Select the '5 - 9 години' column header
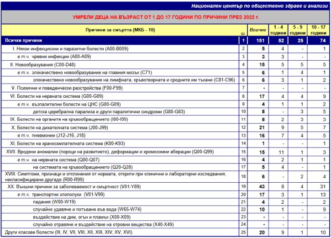The height and width of the screenshot is (238, 331). pos(298,30)
